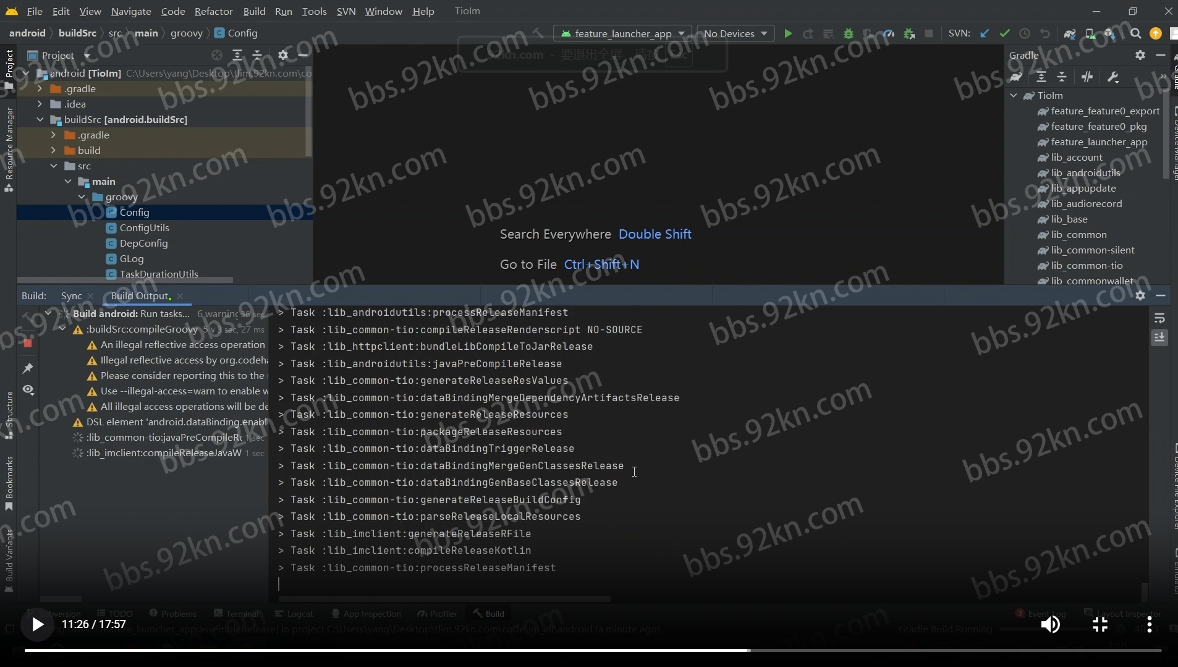Viewport: 1178px width, 667px height.
Task: Open the No Devices dropdown
Action: [735, 33]
